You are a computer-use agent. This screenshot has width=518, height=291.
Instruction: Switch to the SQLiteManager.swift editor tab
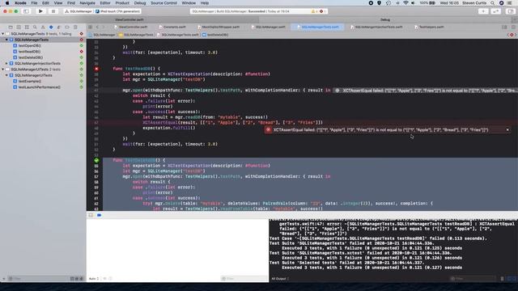pos(268,27)
